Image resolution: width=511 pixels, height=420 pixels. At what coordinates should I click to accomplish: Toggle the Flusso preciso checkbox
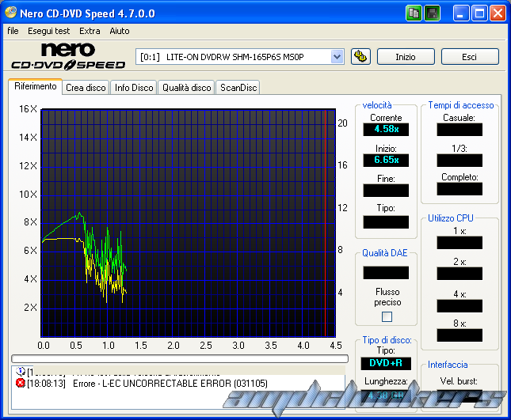coord(387,316)
